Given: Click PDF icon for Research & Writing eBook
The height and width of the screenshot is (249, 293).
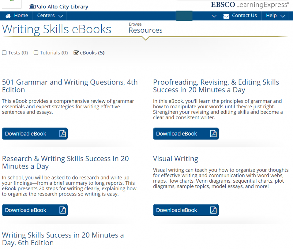Looking at the screenshot, I should [63, 210].
